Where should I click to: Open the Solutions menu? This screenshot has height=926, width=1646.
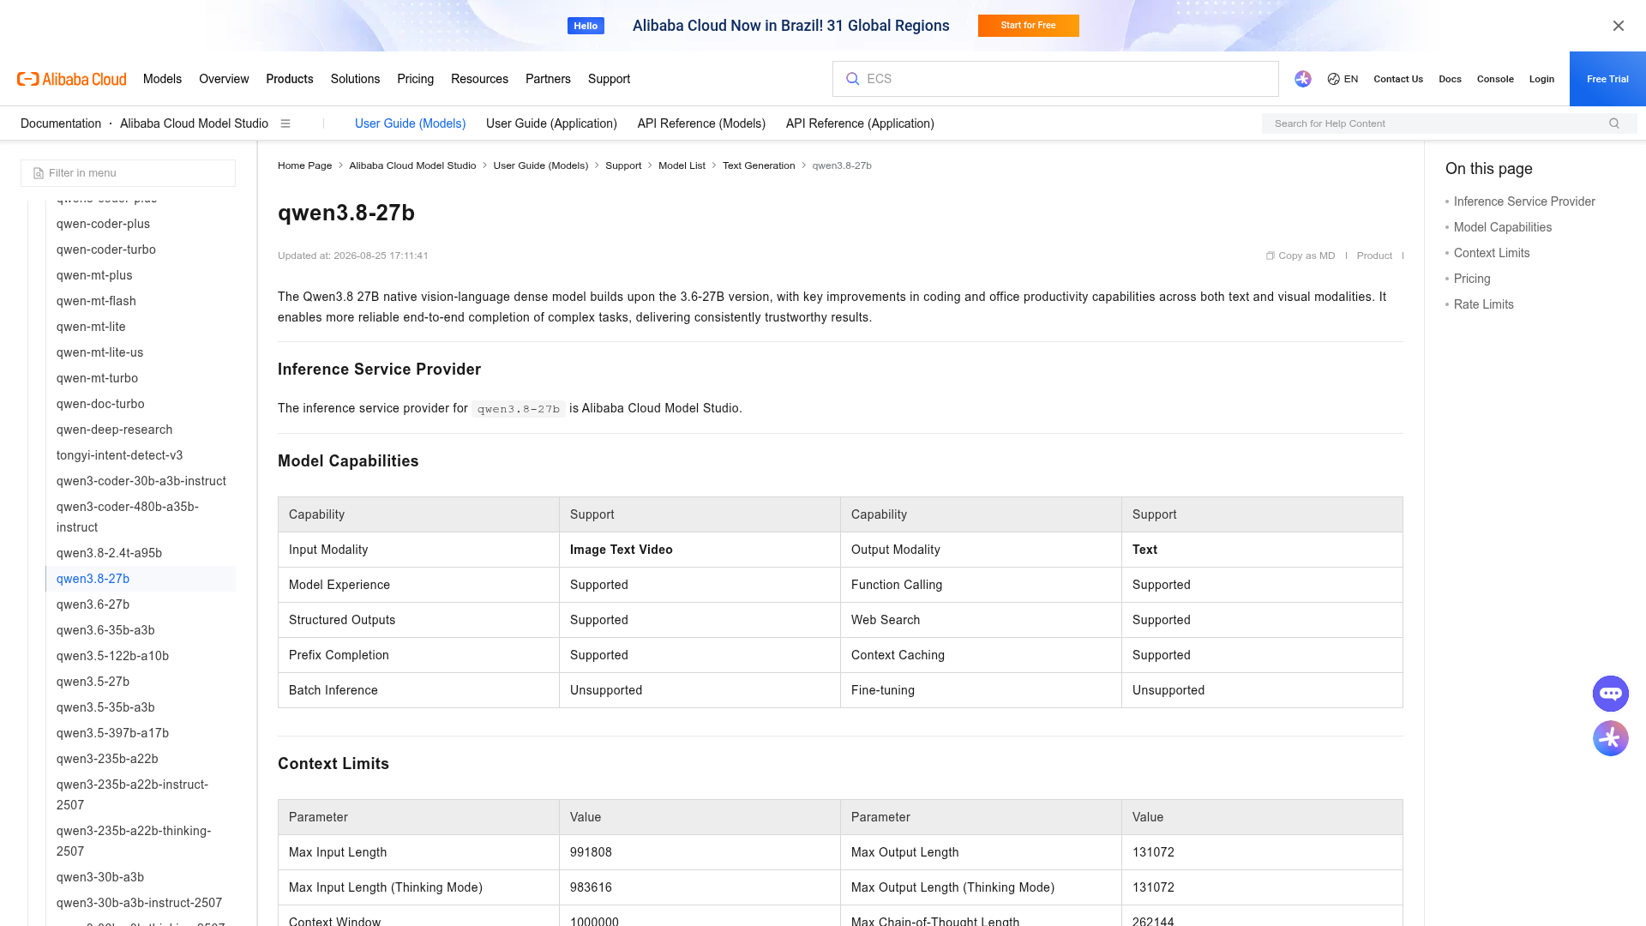tap(355, 79)
